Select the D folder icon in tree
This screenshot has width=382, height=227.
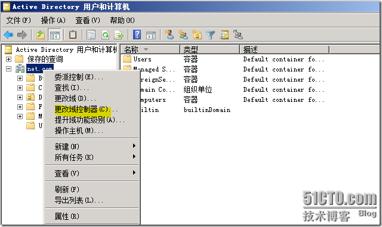pos(30,97)
